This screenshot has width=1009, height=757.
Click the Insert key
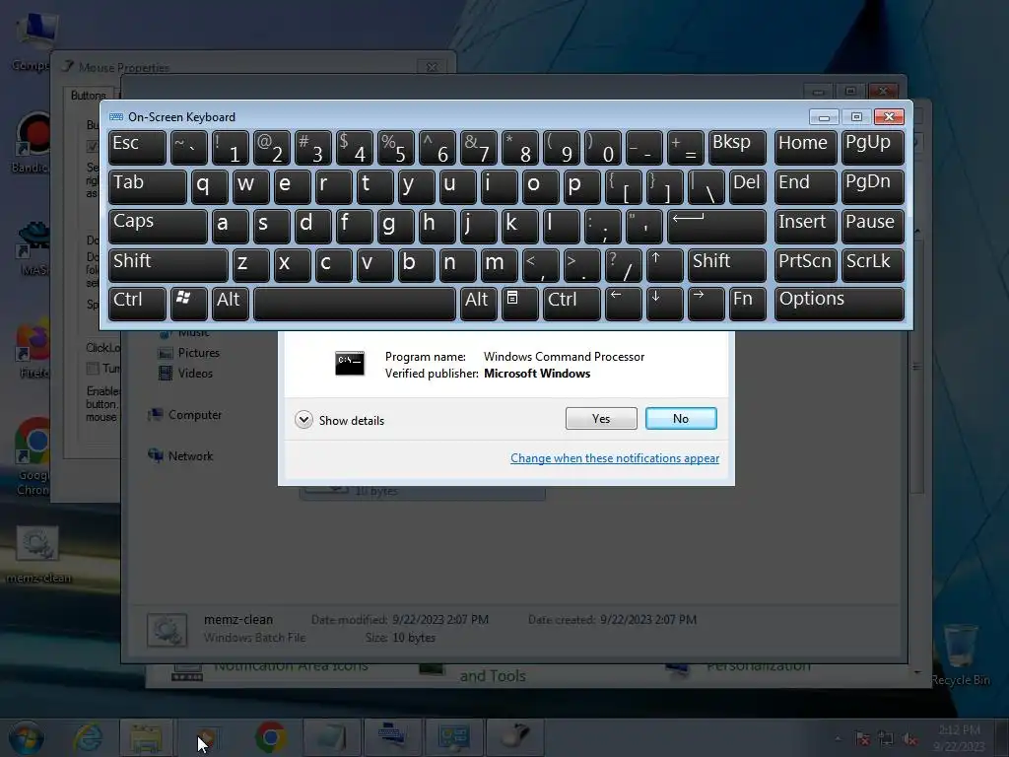coord(806,226)
